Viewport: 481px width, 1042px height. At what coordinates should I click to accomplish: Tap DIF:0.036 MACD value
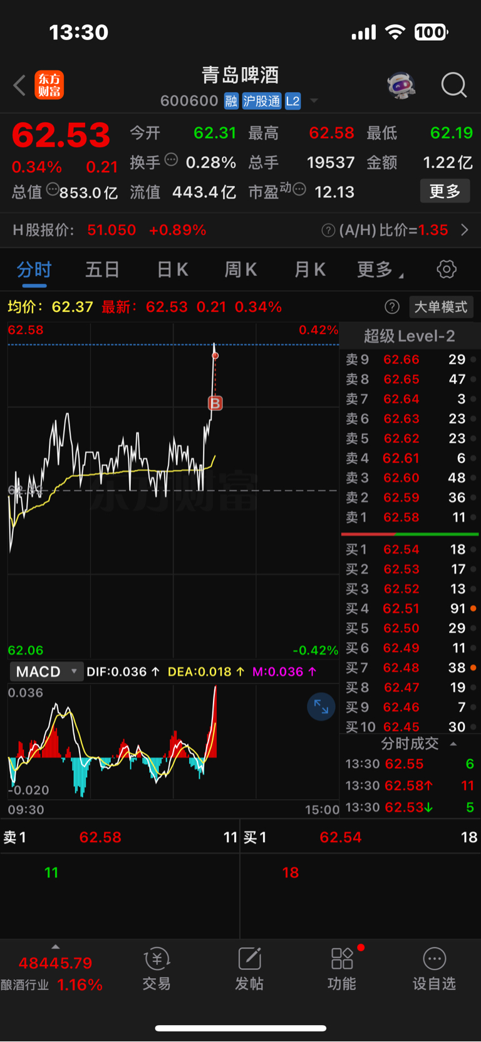[x=123, y=672]
